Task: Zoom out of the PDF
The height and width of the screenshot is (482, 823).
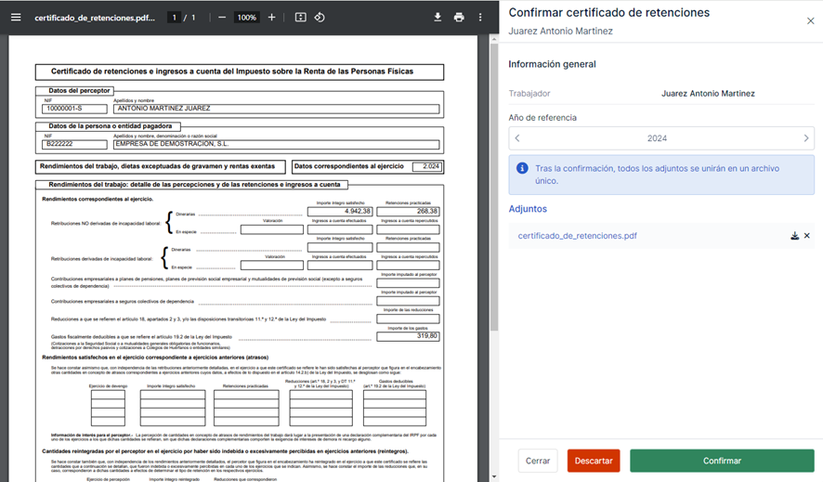Action: [222, 18]
